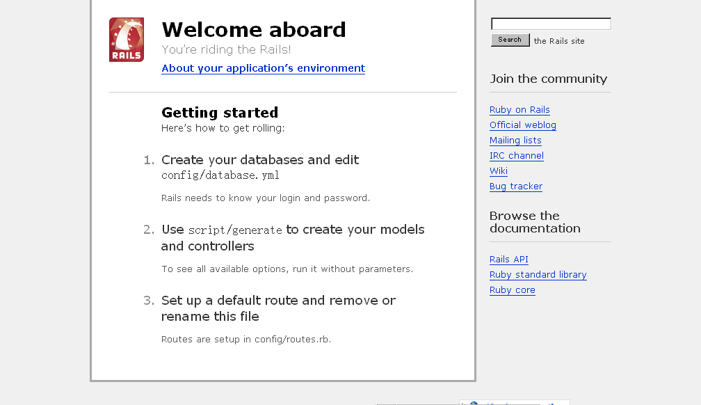Open the Wiki link

click(499, 170)
